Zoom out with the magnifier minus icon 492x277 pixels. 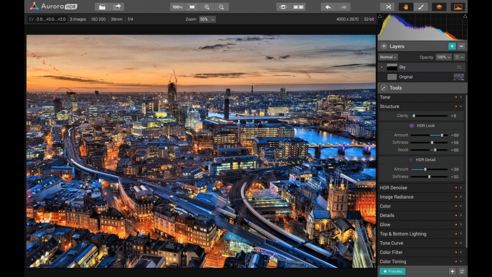pyautogui.click(x=221, y=7)
